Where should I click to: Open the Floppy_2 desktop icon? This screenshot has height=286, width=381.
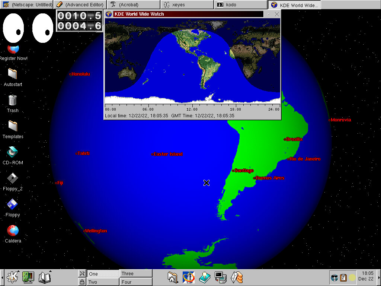(12, 179)
